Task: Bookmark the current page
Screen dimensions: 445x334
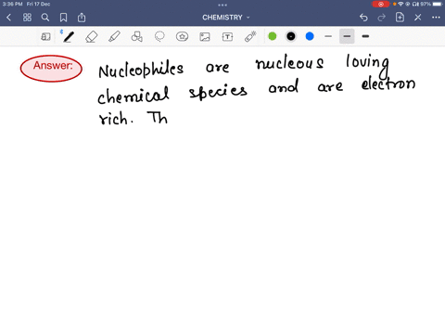Action: (x=63, y=18)
